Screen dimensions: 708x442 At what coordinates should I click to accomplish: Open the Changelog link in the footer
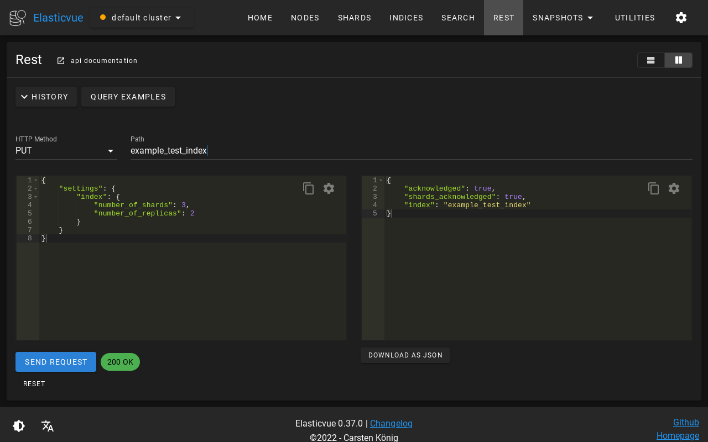(x=391, y=424)
